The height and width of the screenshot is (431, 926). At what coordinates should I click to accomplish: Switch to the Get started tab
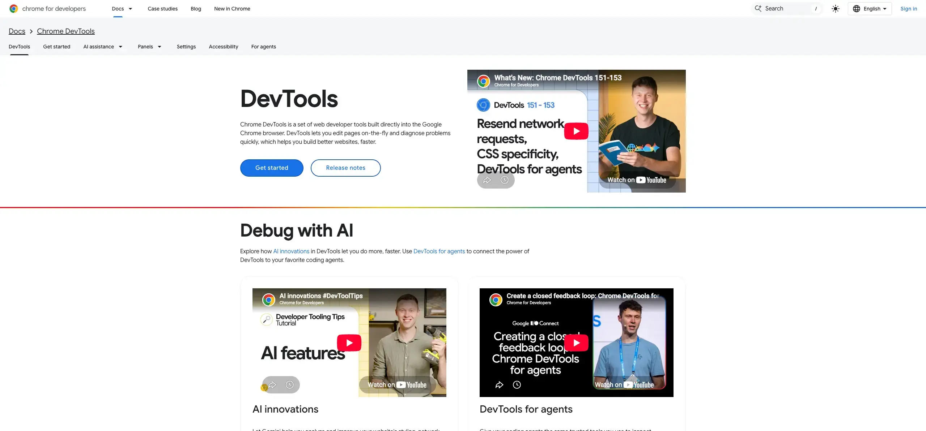pyautogui.click(x=56, y=47)
